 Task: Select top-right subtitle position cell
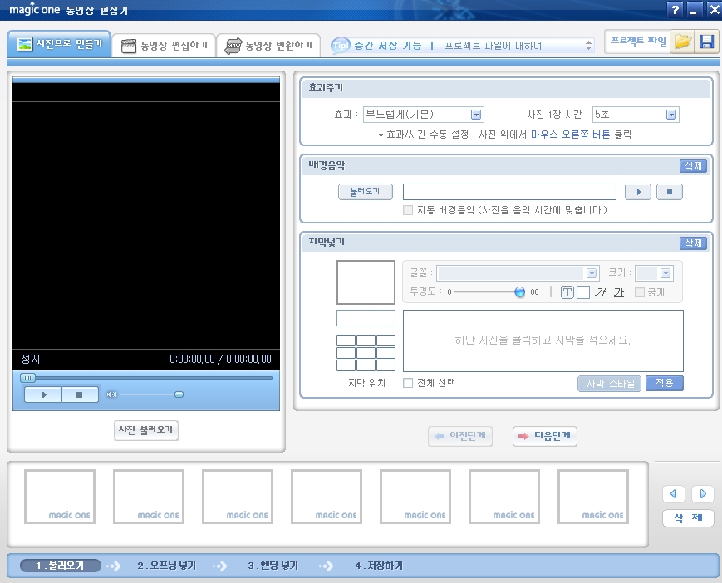(386, 340)
